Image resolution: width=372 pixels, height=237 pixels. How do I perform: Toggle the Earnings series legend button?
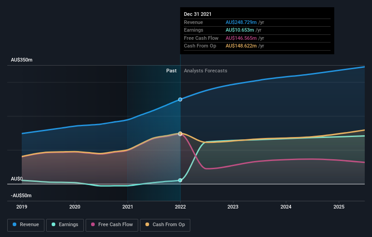(65, 225)
